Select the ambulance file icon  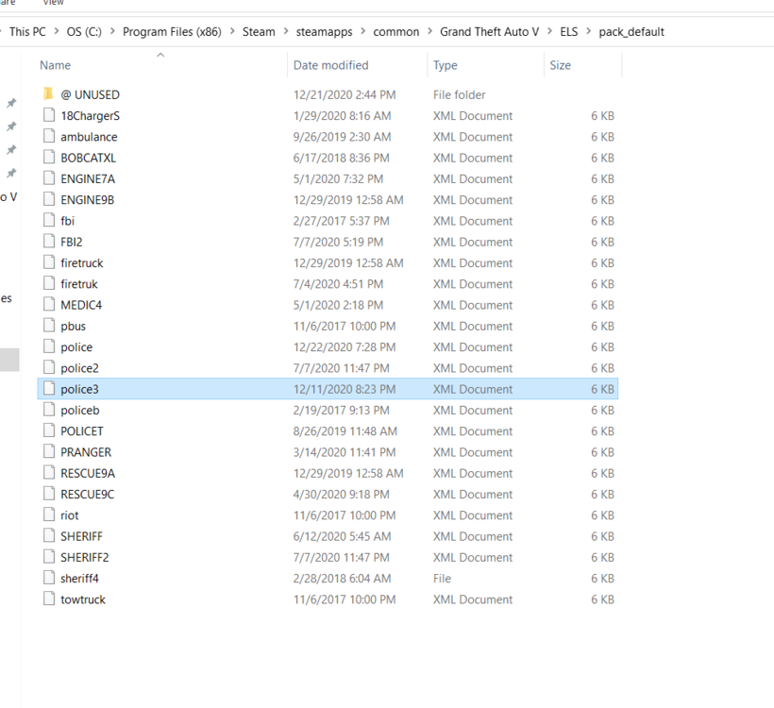(48, 136)
